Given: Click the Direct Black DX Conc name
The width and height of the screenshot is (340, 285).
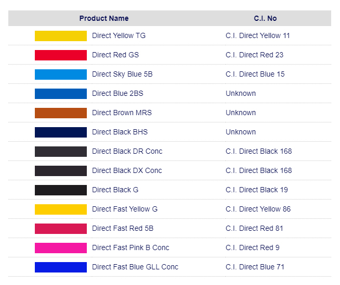Looking at the screenshot, I should click(x=127, y=171).
